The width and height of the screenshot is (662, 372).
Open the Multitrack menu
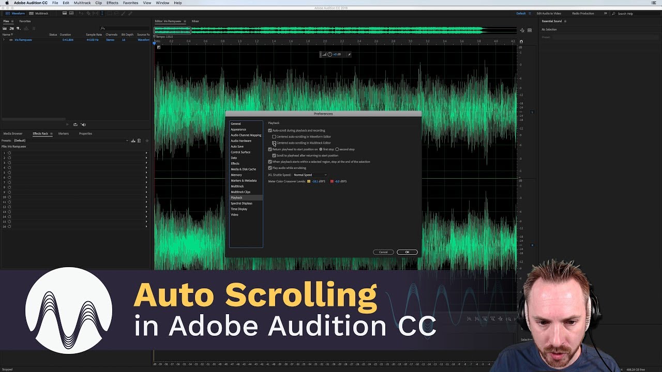point(82,3)
